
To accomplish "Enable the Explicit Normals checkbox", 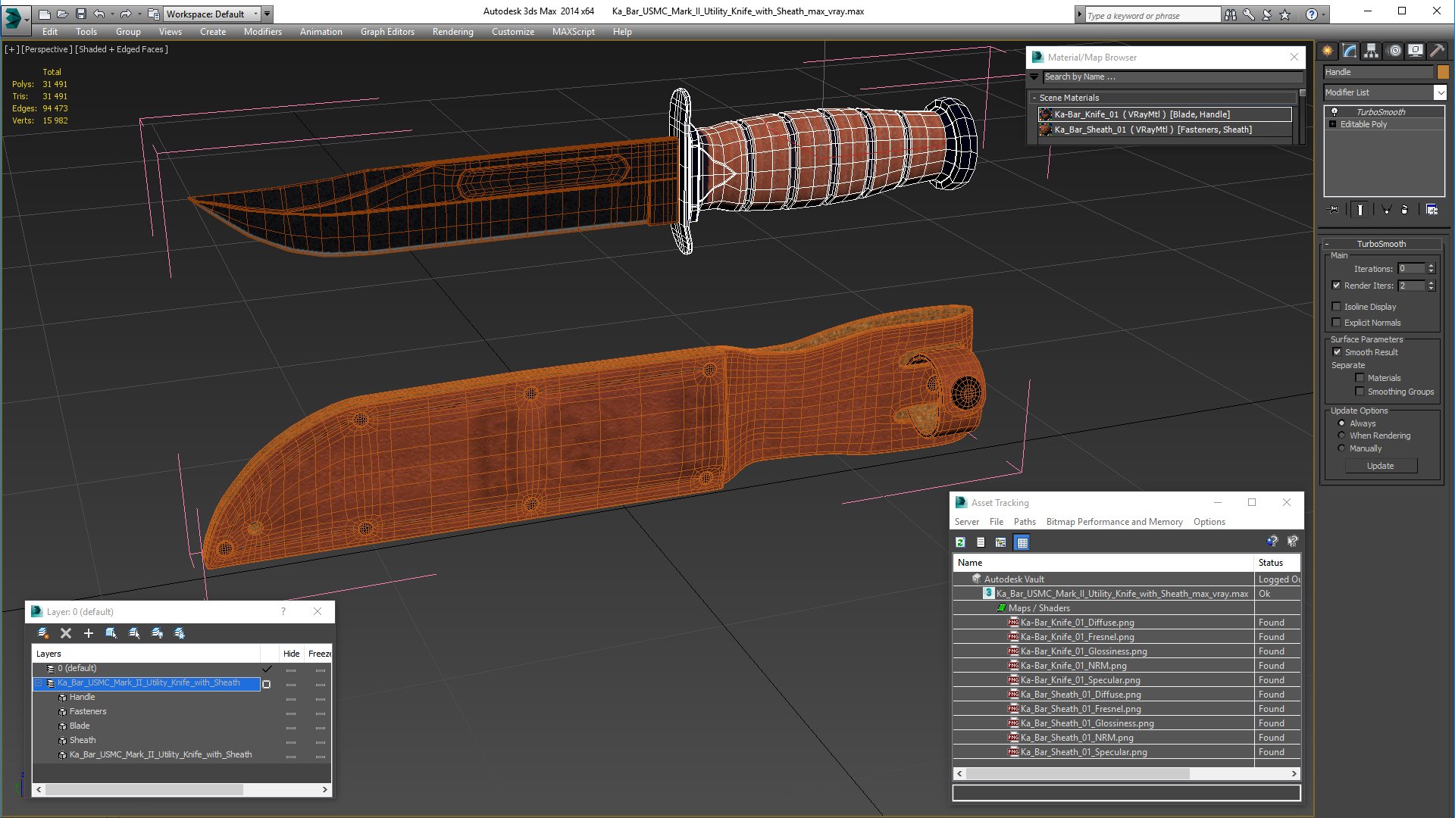I will [1337, 323].
